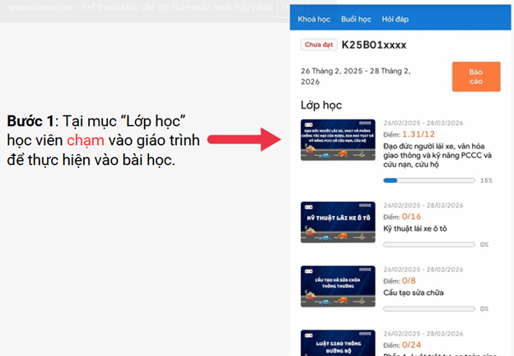Image resolution: width=514 pixels, height=356 pixels.
Task: Click the progress bar under Cấu tạo sửa chữa
Action: coord(429,308)
